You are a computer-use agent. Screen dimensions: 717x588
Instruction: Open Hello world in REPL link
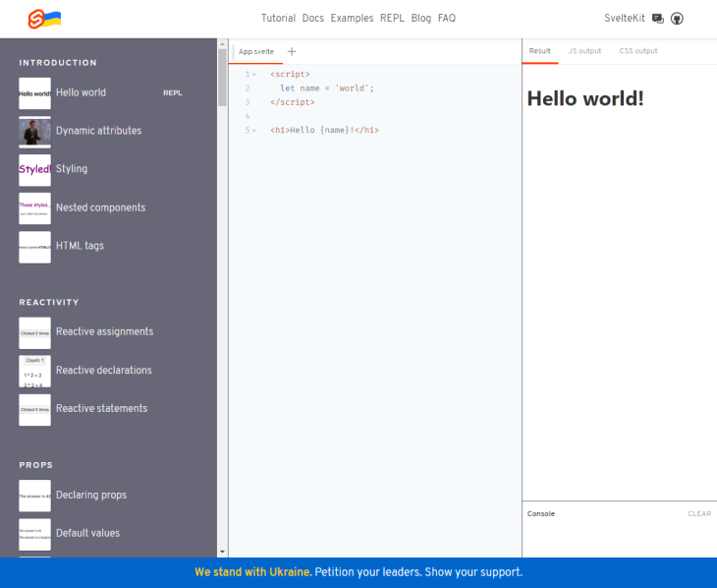point(172,93)
